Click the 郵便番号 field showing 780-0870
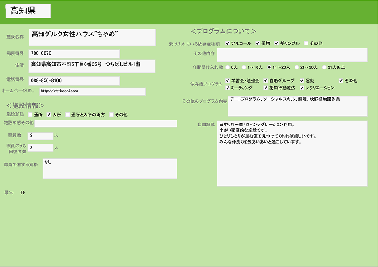The height and width of the screenshot is (267, 378). pyautogui.click(x=74, y=53)
